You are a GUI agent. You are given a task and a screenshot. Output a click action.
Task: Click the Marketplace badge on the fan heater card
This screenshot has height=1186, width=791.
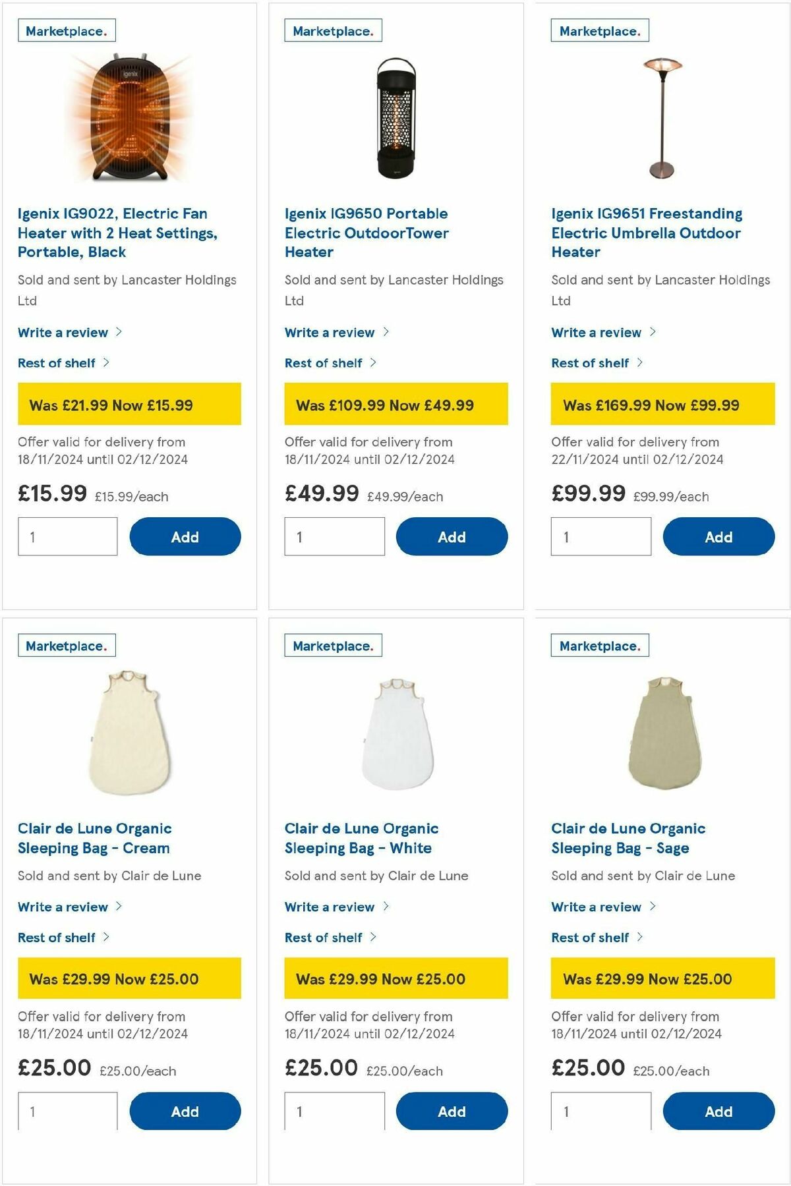click(65, 30)
